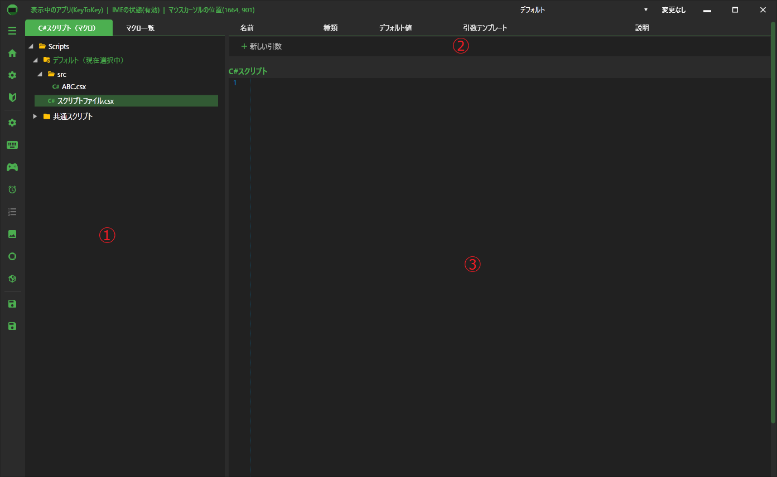Click the vertical scrollbar on the right edge
Image resolution: width=777 pixels, height=477 pixels.
(773, 222)
